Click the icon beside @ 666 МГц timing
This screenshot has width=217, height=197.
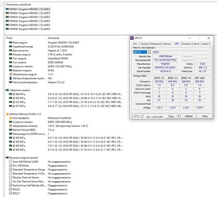(10, 94)
